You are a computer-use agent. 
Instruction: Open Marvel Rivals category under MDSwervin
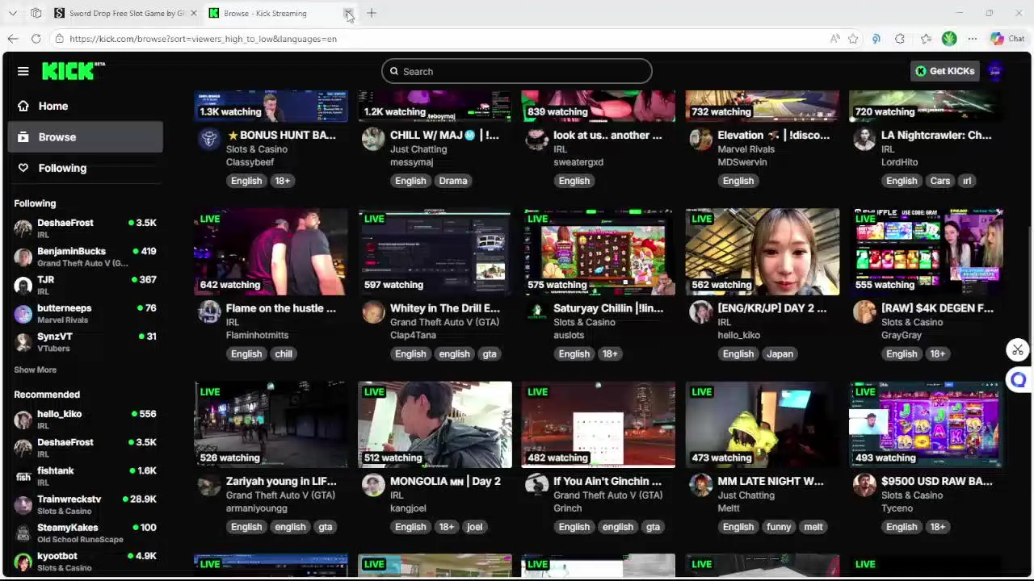[746, 149]
